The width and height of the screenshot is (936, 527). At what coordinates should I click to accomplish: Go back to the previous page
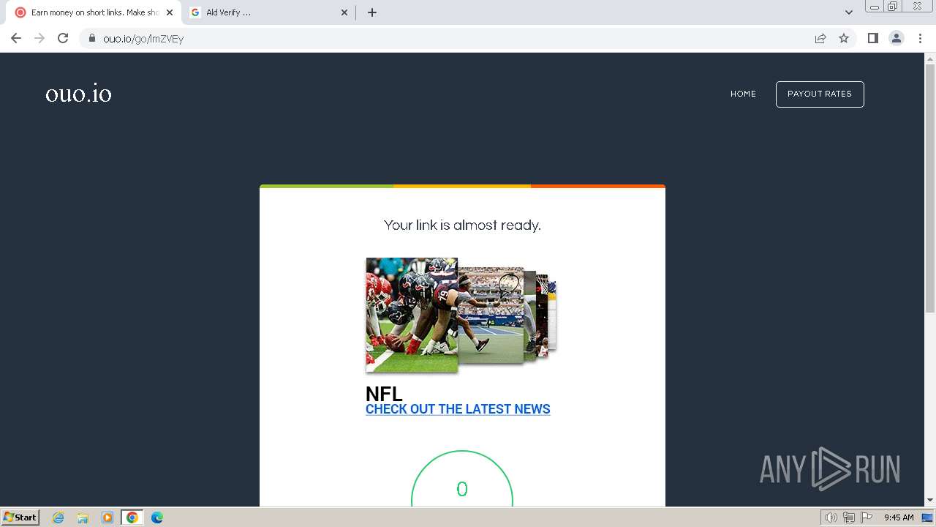pos(16,38)
